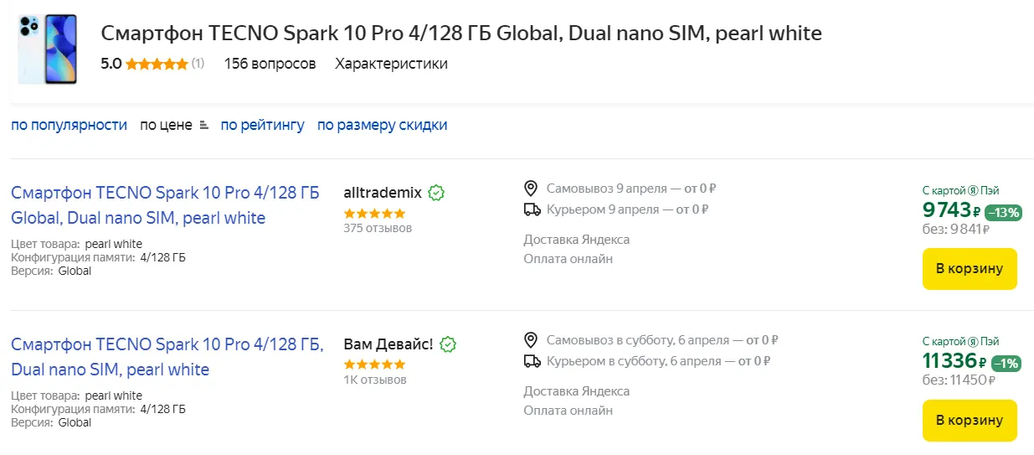Image resolution: width=1034 pixels, height=455 pixels.
Task: Open the 156 вопросов section
Action: pos(270,64)
